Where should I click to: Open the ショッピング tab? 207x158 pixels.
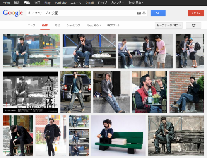(73, 25)
